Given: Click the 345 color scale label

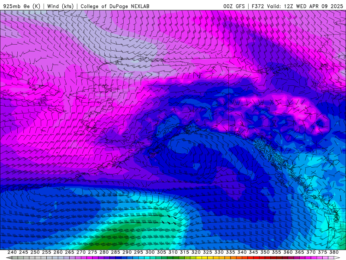Looking at the screenshot, I should point(253,252).
